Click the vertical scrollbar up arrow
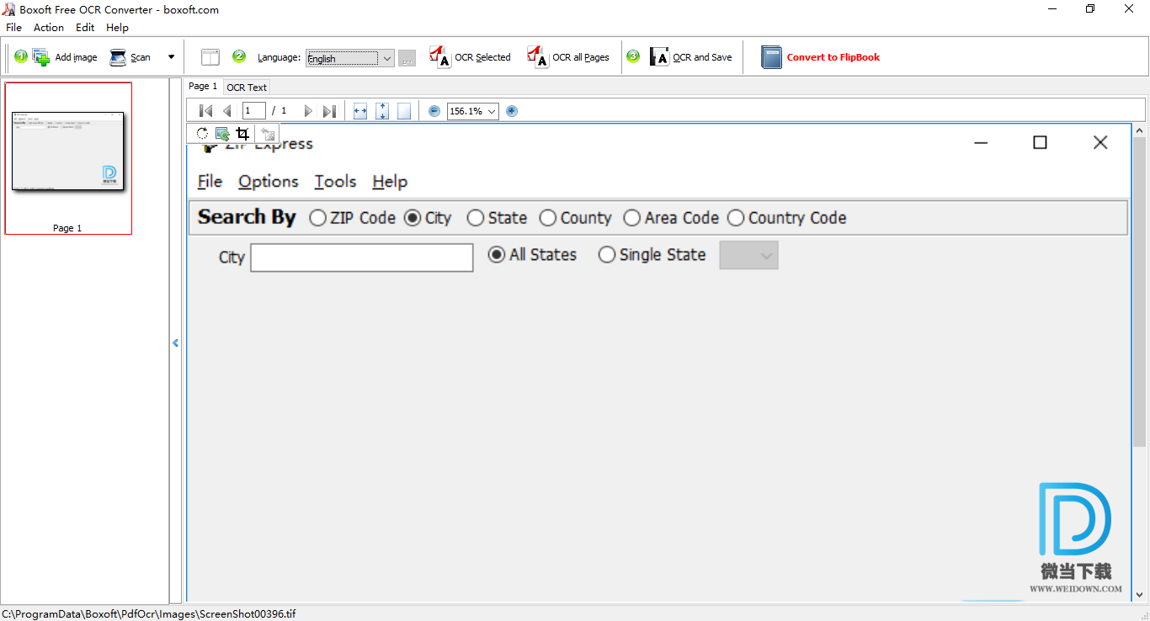 tap(1140, 130)
